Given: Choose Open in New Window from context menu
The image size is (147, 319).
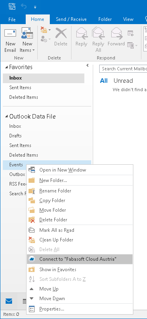Looking at the screenshot, I should 80,170.
